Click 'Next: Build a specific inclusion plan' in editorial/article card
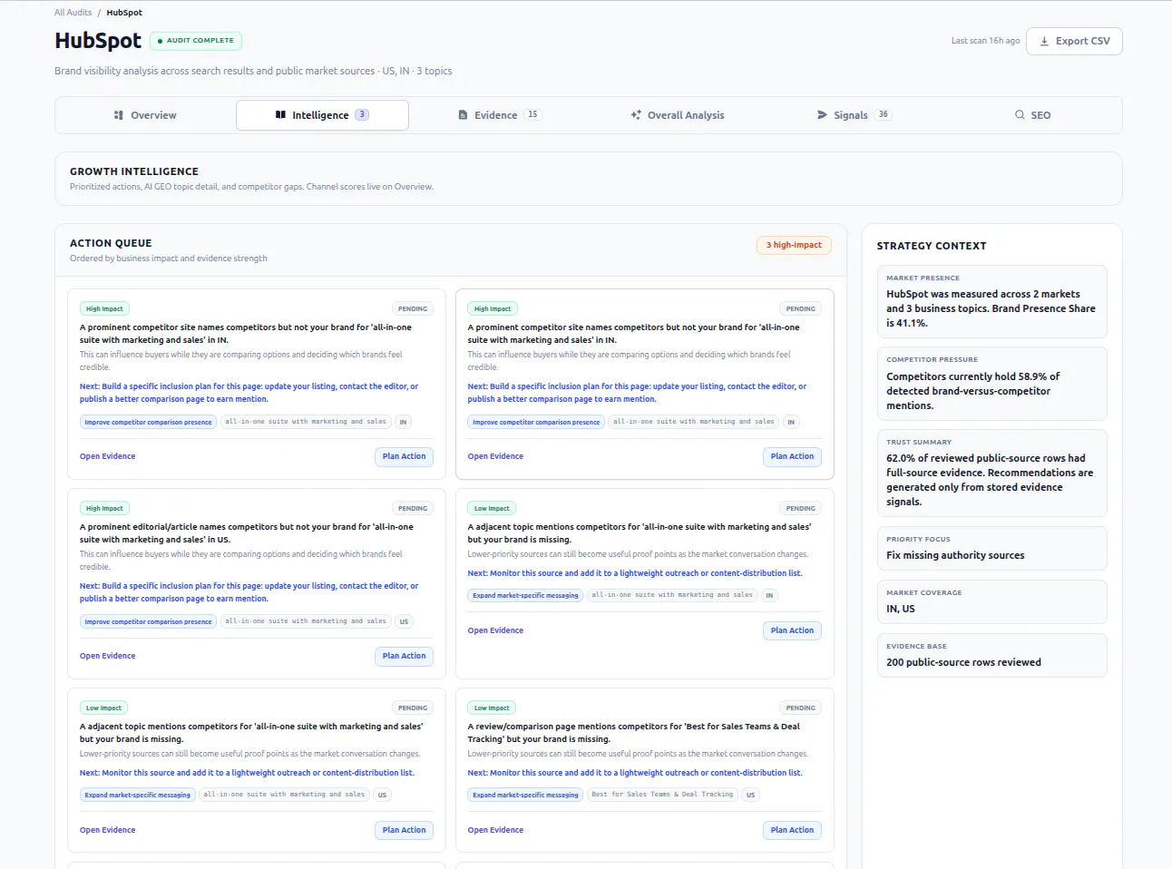 [249, 592]
